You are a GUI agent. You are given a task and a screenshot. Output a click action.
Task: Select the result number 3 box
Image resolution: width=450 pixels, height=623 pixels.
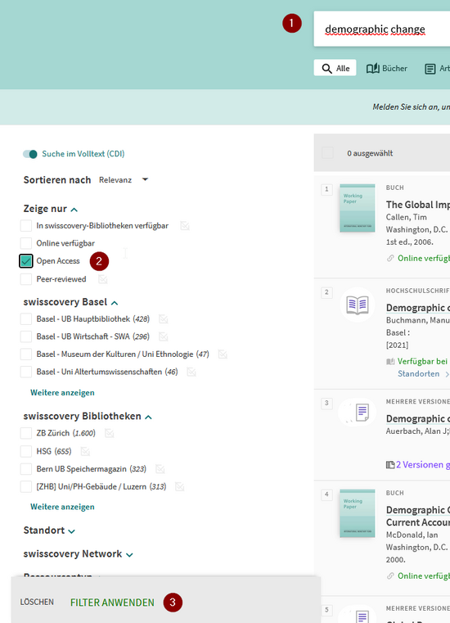tap(326, 404)
